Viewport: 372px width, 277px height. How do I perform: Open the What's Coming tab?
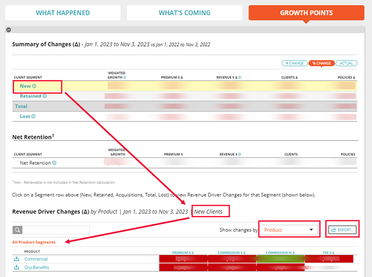[184, 13]
